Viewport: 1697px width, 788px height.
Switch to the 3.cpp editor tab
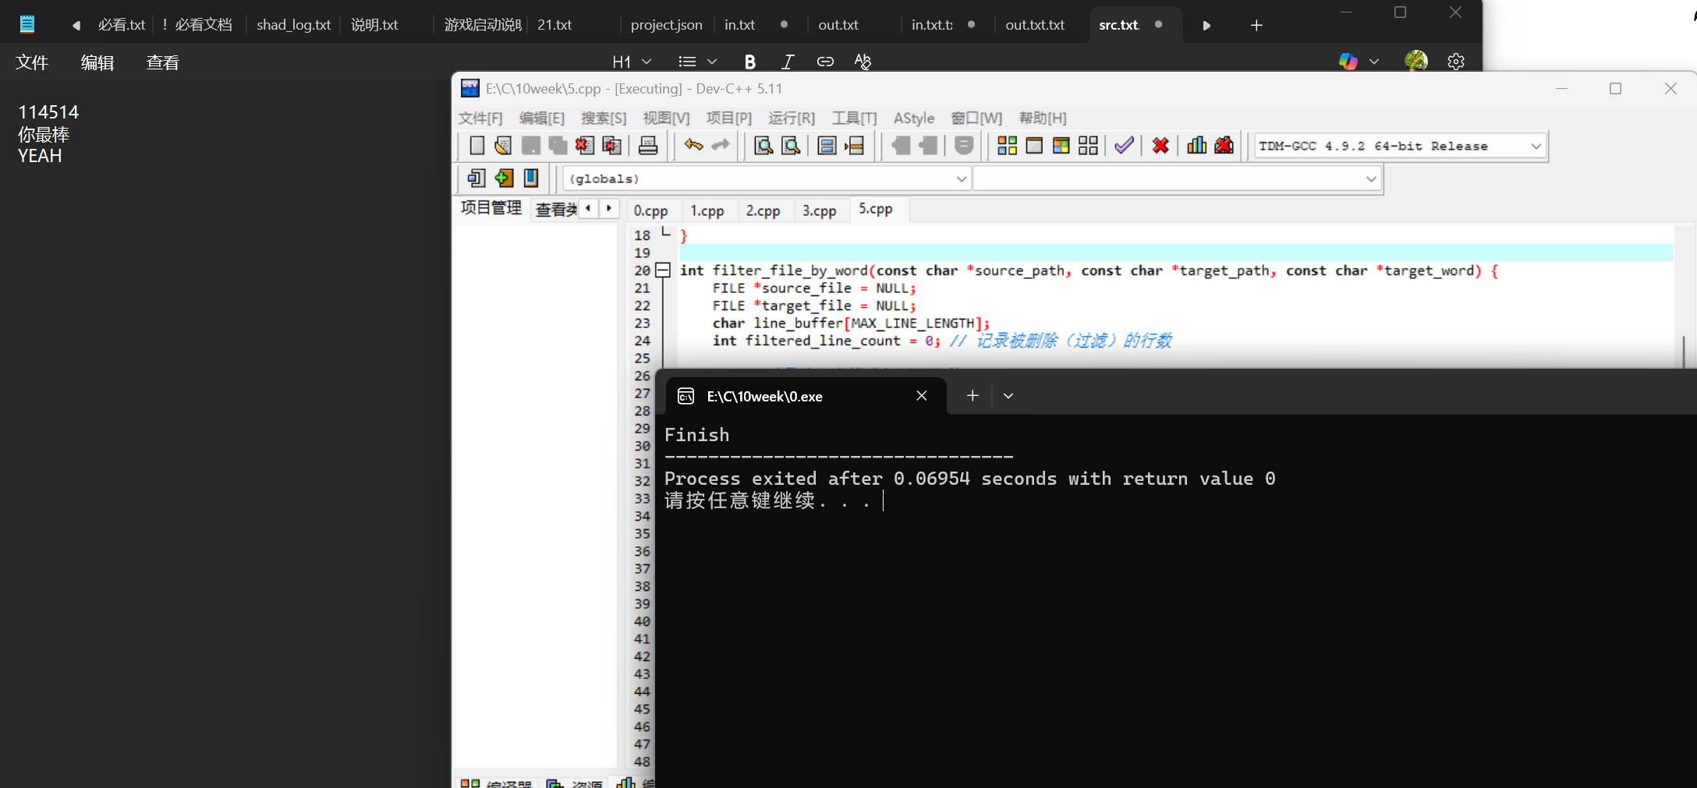(x=819, y=210)
